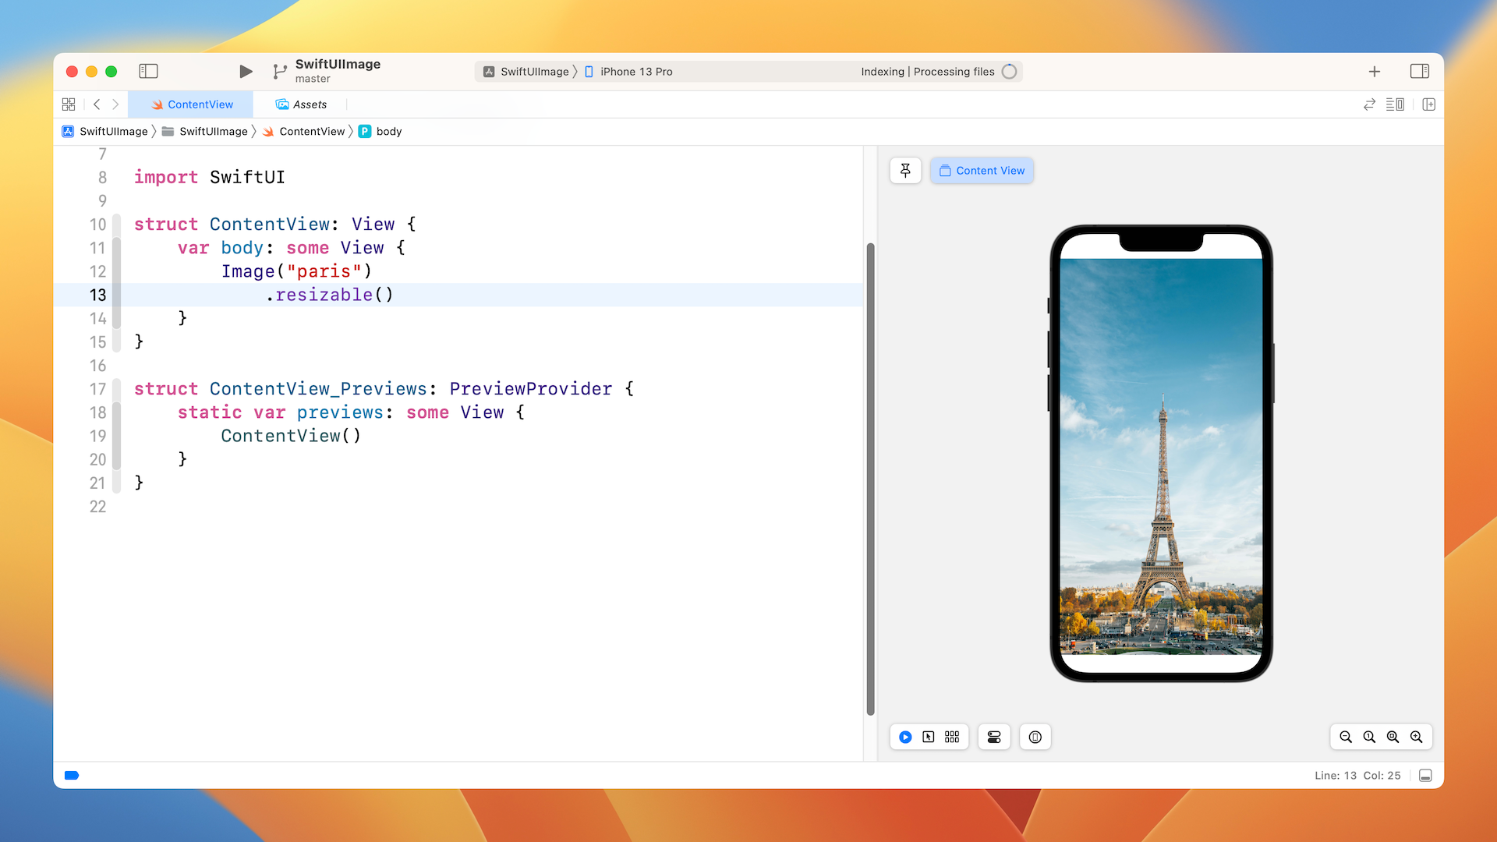Open the SwiftUIImage scheme selector
Viewport: 1497px width, 842px height.
pos(526,72)
